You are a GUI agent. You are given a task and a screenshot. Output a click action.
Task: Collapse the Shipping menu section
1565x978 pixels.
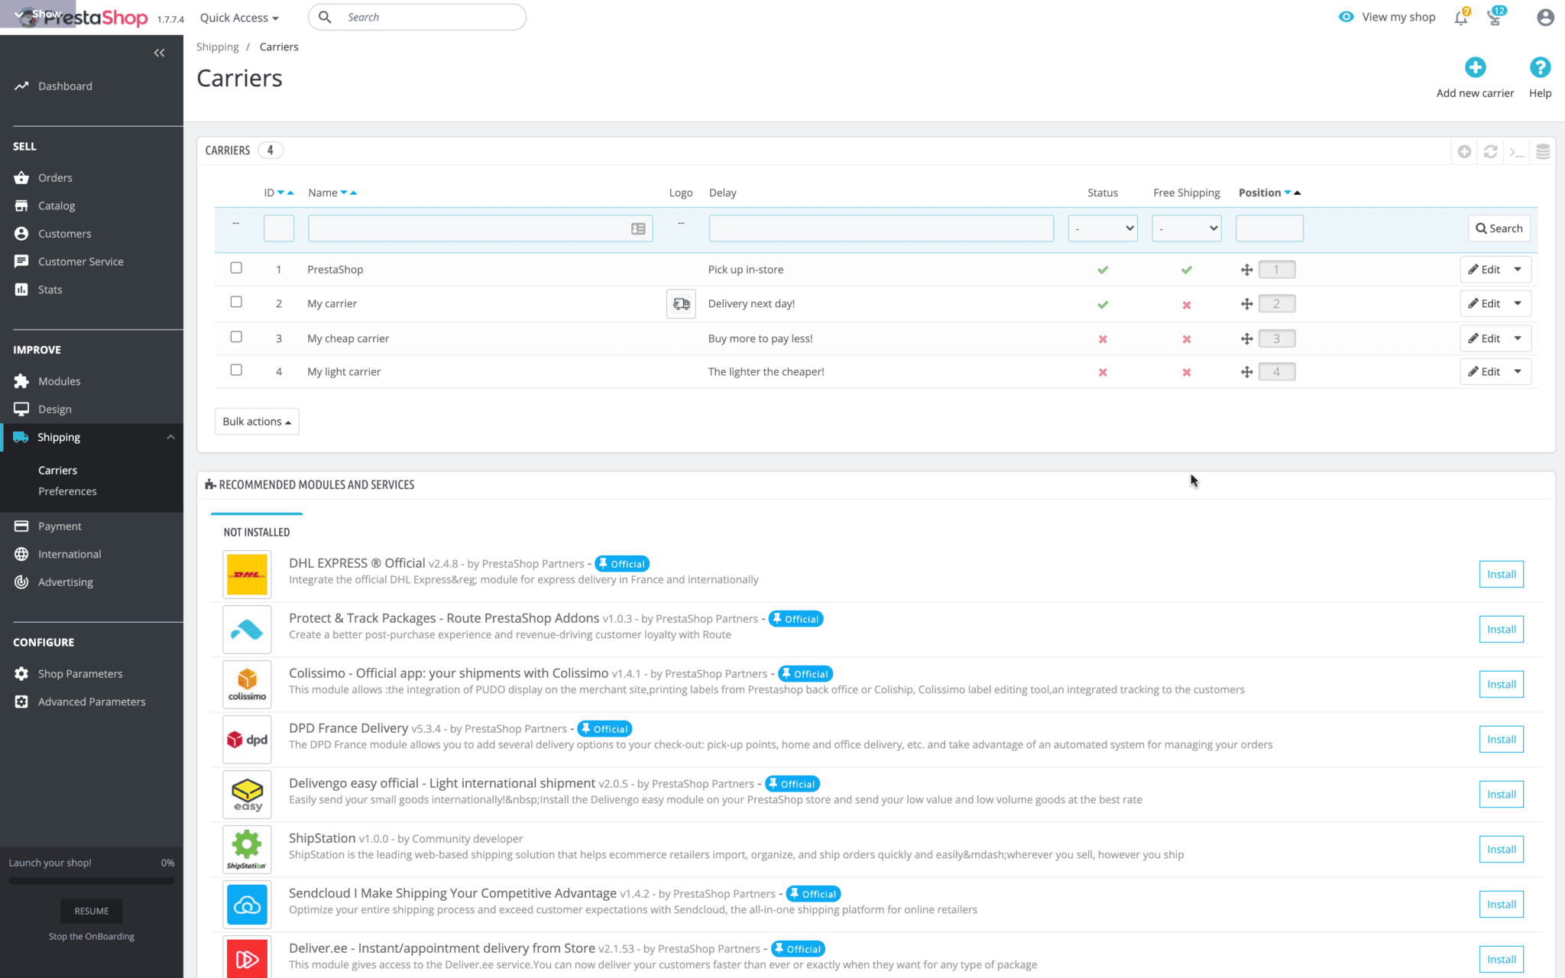(x=170, y=437)
